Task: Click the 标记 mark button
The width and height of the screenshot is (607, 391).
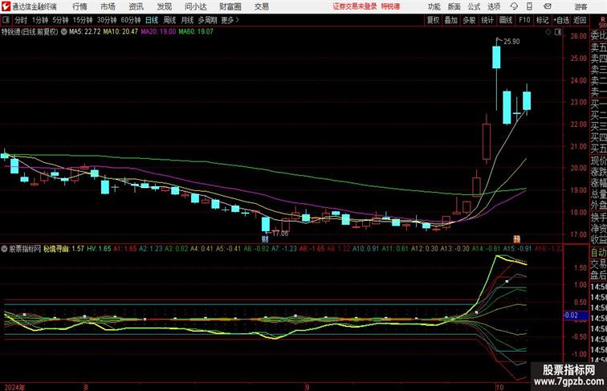Action: 542,20
